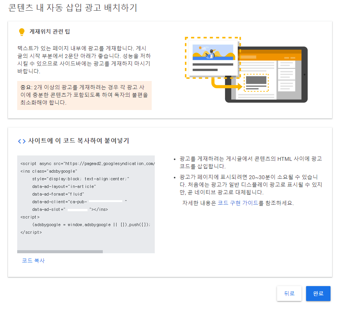Click the tip paragraph starting with 텍스트가 있는 페이지
This screenshot has height=309, width=342.
tap(84, 60)
